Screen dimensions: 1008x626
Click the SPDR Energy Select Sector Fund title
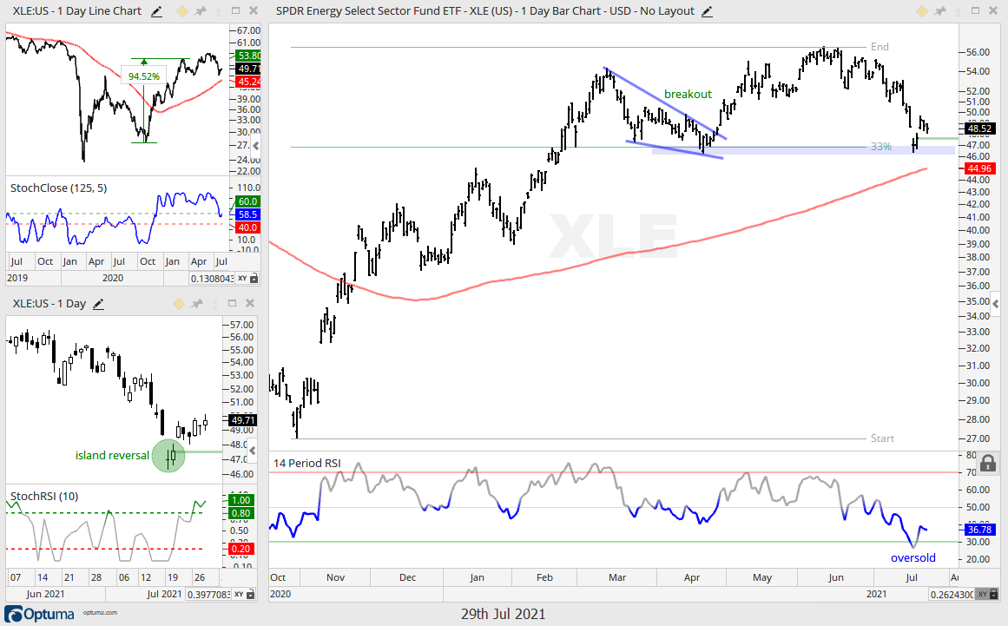(x=485, y=11)
